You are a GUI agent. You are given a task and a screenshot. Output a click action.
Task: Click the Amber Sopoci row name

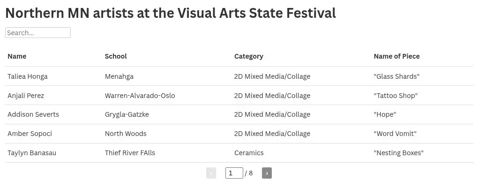[x=30, y=134]
